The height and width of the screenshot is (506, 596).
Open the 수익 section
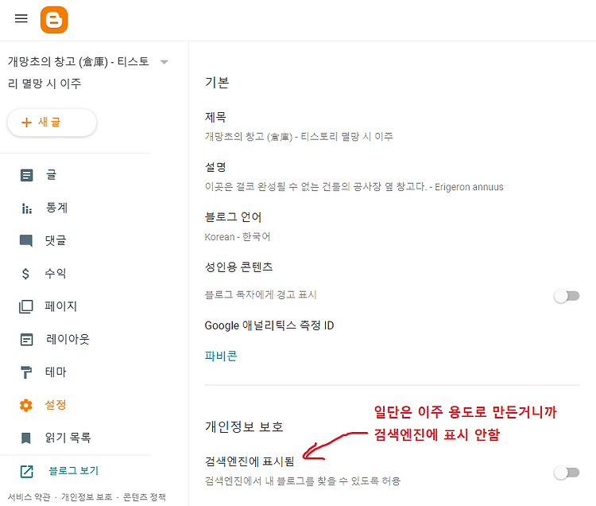pyautogui.click(x=56, y=273)
